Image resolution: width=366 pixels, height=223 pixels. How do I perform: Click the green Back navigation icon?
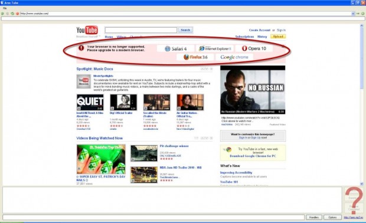(2, 14)
